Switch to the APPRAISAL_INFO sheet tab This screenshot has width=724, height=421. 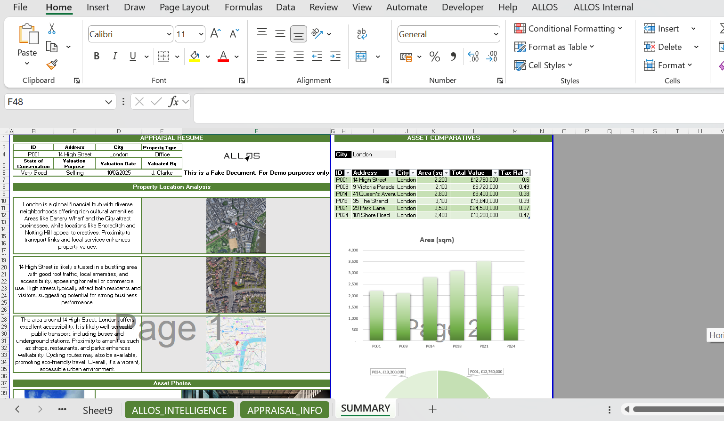tap(285, 410)
